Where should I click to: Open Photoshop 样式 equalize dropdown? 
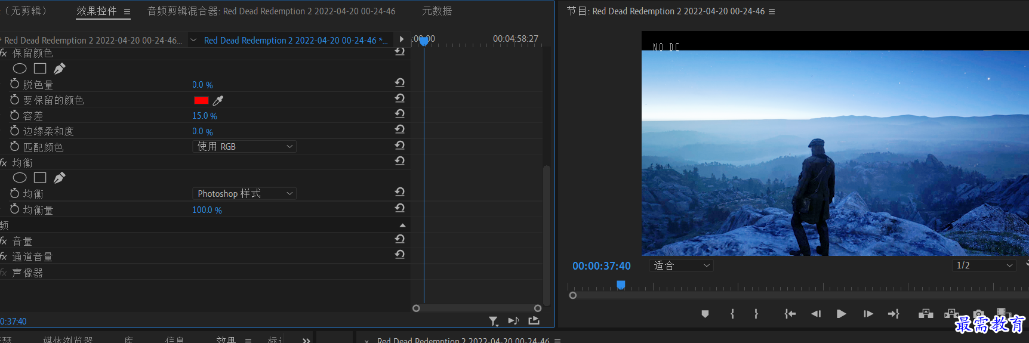(245, 193)
